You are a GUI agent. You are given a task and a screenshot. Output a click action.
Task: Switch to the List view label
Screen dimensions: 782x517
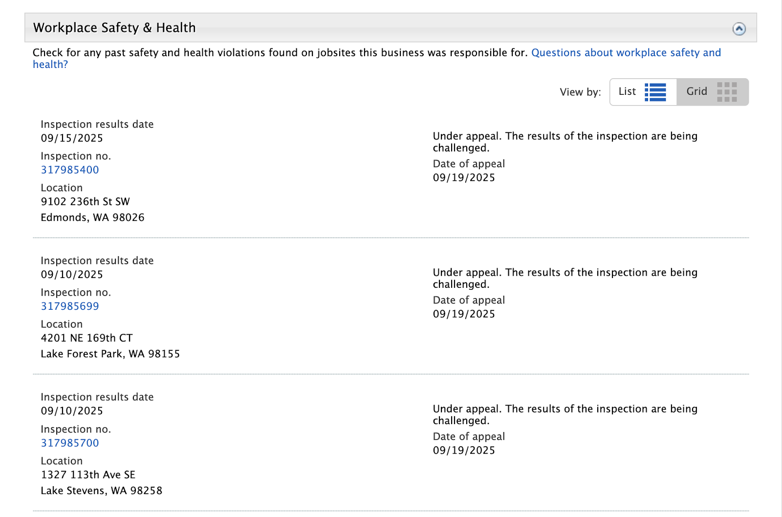[x=627, y=91]
